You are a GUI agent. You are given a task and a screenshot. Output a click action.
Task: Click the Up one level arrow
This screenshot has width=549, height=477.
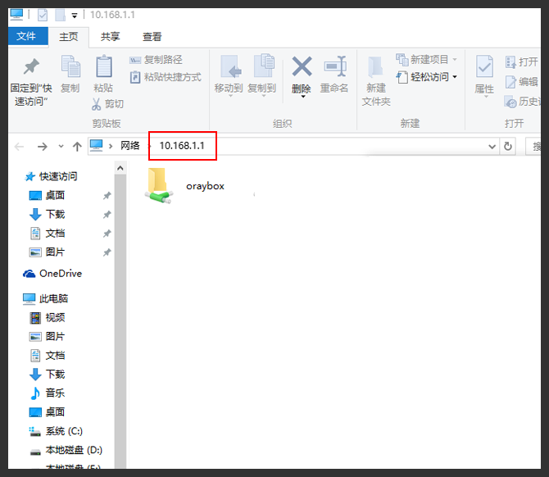77,147
